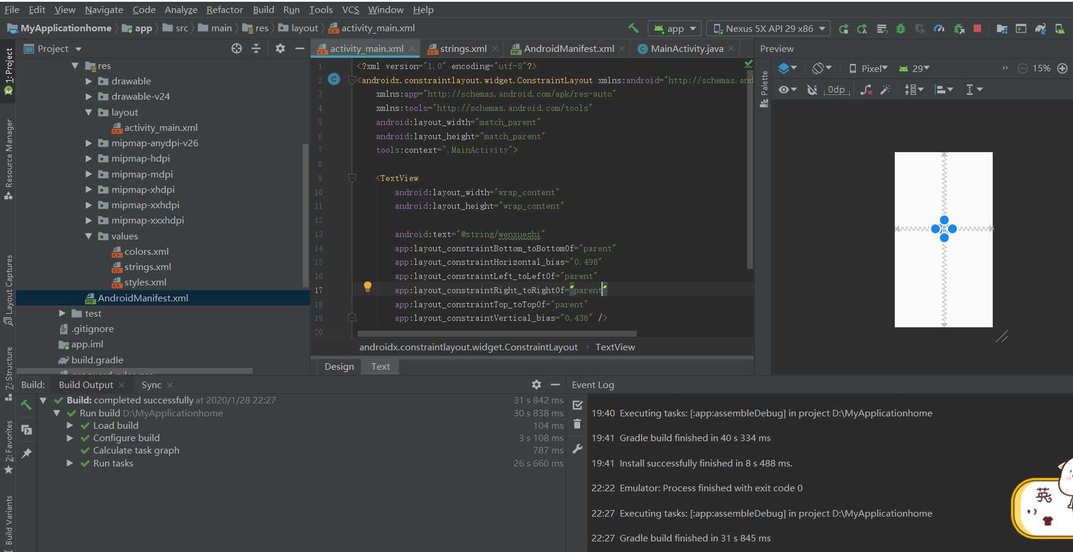Expand the mipmap-hdpi folder
Image resolution: width=1073 pixels, height=552 pixels.
tap(89, 159)
